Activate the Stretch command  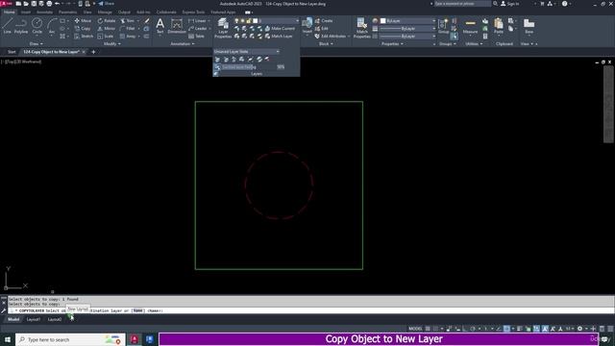pyautogui.click(x=84, y=37)
